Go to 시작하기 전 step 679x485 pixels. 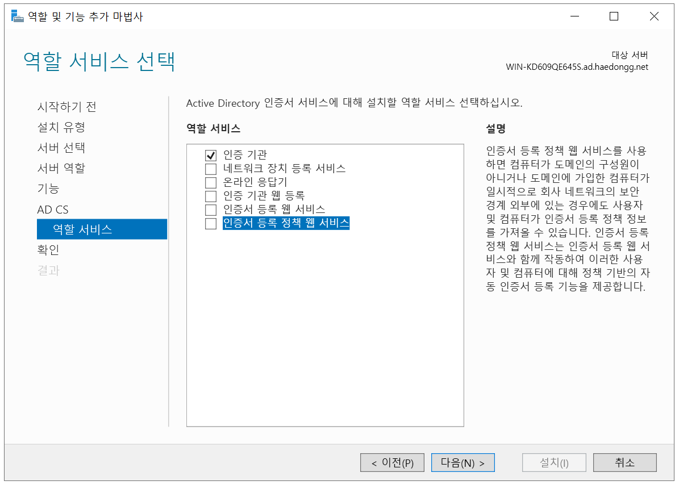(x=66, y=106)
